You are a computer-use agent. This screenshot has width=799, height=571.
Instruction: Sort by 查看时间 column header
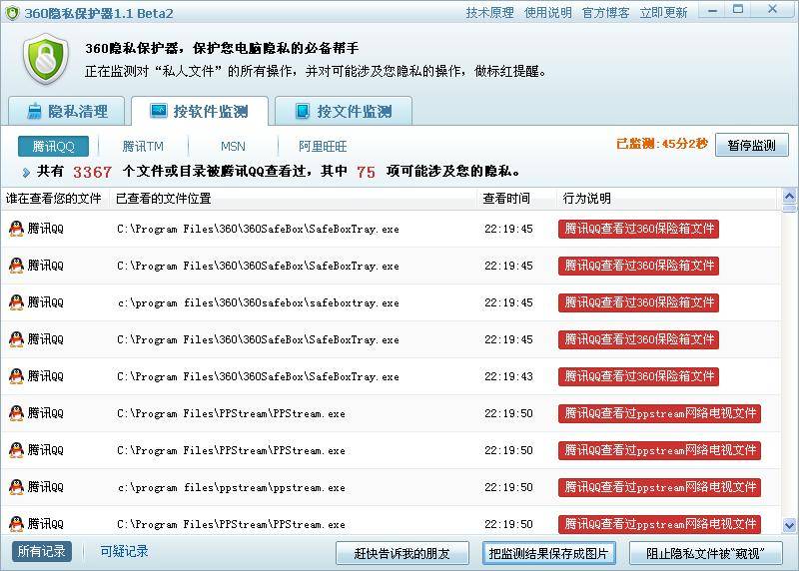pos(516,198)
